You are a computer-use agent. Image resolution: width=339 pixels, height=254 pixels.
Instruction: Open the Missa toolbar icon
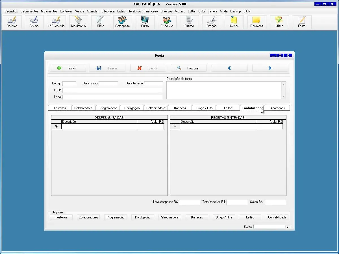pos(279,22)
